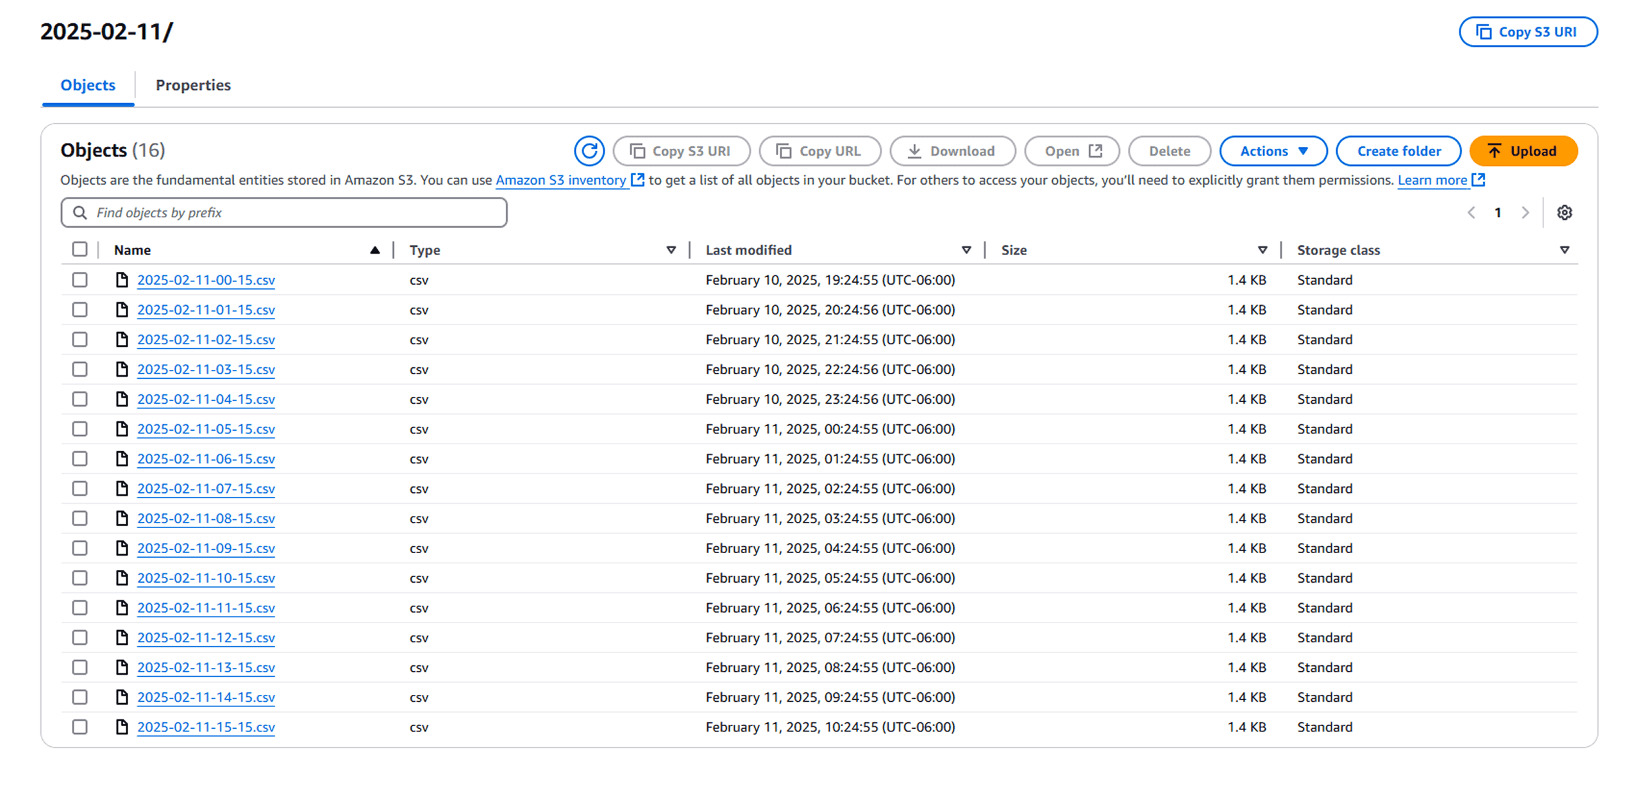Open the Type column filter dropdown
The image size is (1644, 807).
671,249
